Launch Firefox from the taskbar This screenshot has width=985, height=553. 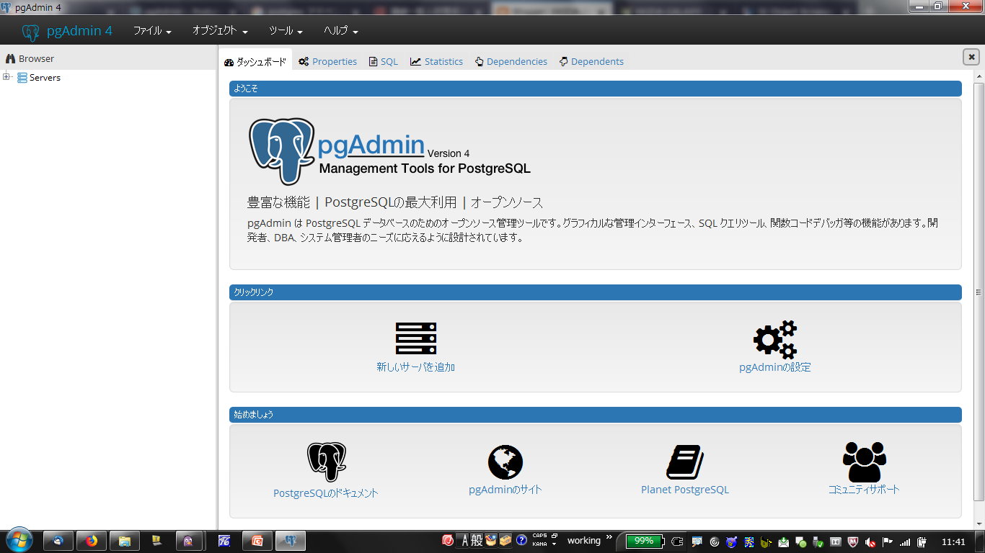92,541
